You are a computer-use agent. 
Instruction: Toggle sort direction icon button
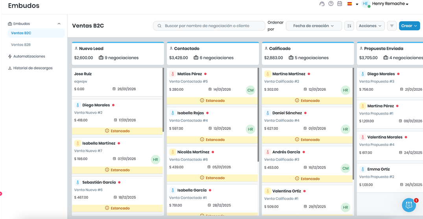click(x=349, y=26)
